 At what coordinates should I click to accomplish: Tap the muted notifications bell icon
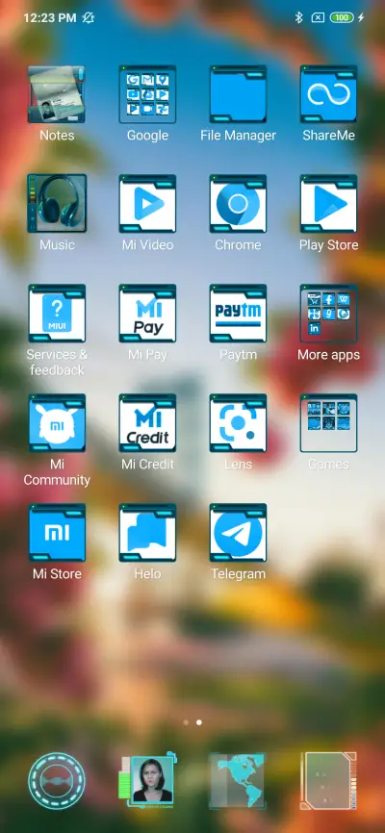89,17
